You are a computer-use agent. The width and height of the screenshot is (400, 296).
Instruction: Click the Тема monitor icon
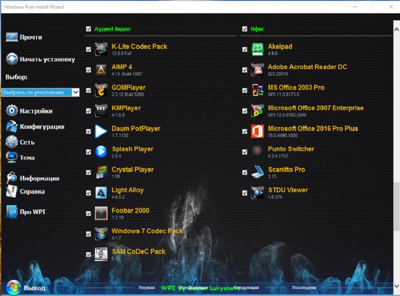11,157
